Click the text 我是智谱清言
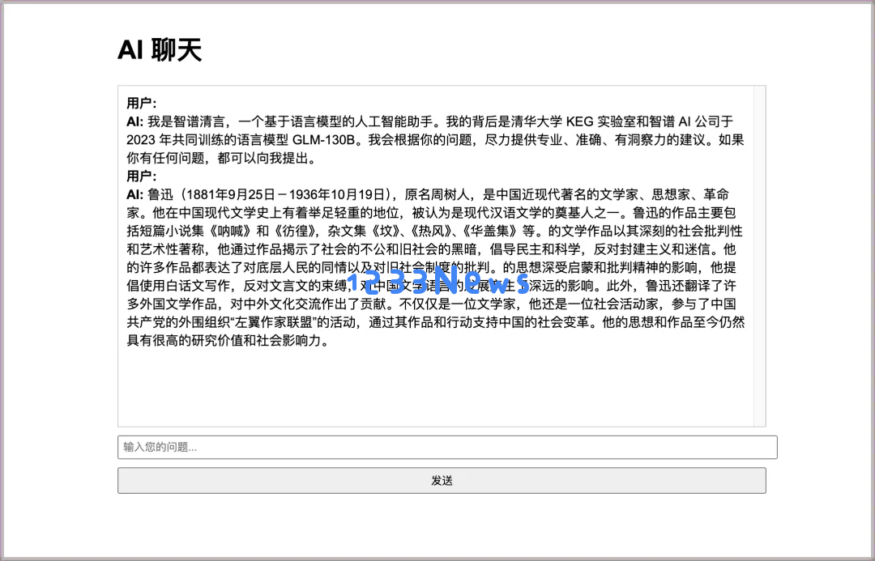 (x=186, y=121)
